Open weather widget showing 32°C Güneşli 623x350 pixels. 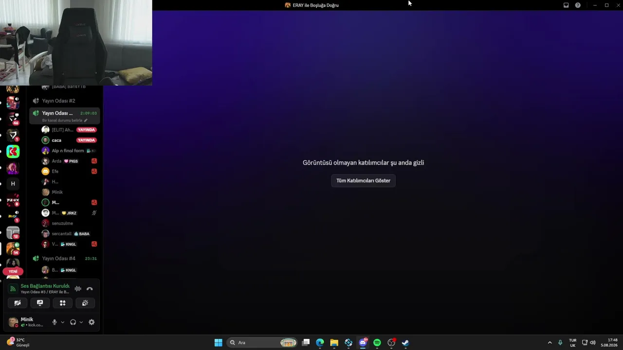point(18,342)
